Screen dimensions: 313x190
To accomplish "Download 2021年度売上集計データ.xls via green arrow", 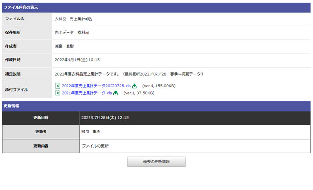I will pos(115,93).
